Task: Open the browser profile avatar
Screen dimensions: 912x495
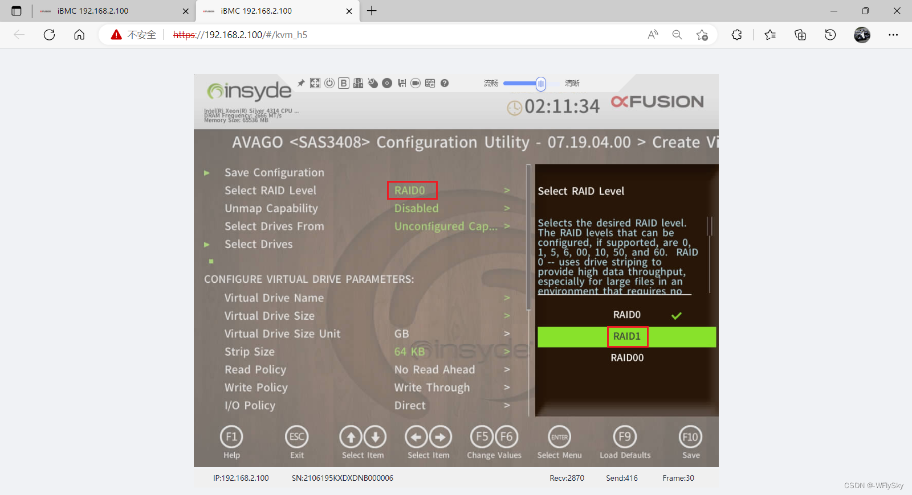Action: (862, 35)
